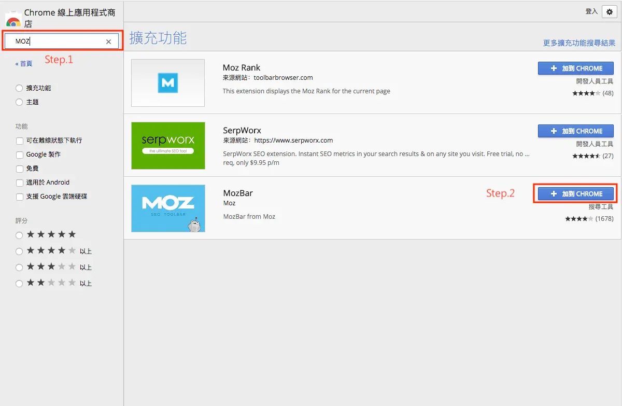The height and width of the screenshot is (406, 622).
Task: Go back via the 首頁 link
Action: (x=24, y=63)
